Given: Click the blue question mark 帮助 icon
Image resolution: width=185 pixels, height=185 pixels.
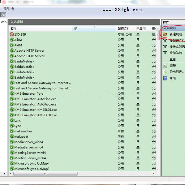Looking at the screenshot, I should (165, 78).
